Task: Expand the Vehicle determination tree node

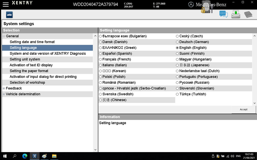Action: pyautogui.click(x=4, y=94)
